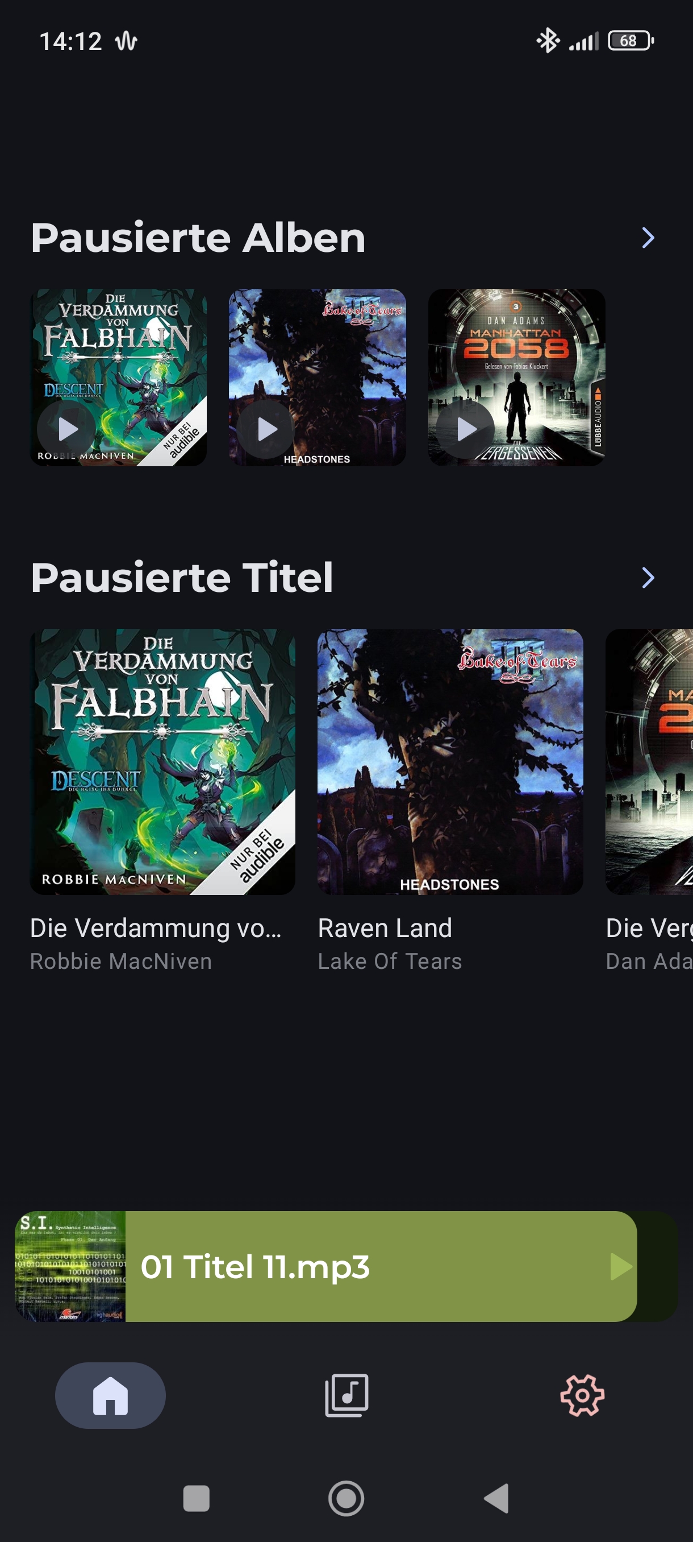Play the Headstones album in Pausierte Alben
This screenshot has height=1542, width=693.
pyautogui.click(x=266, y=429)
